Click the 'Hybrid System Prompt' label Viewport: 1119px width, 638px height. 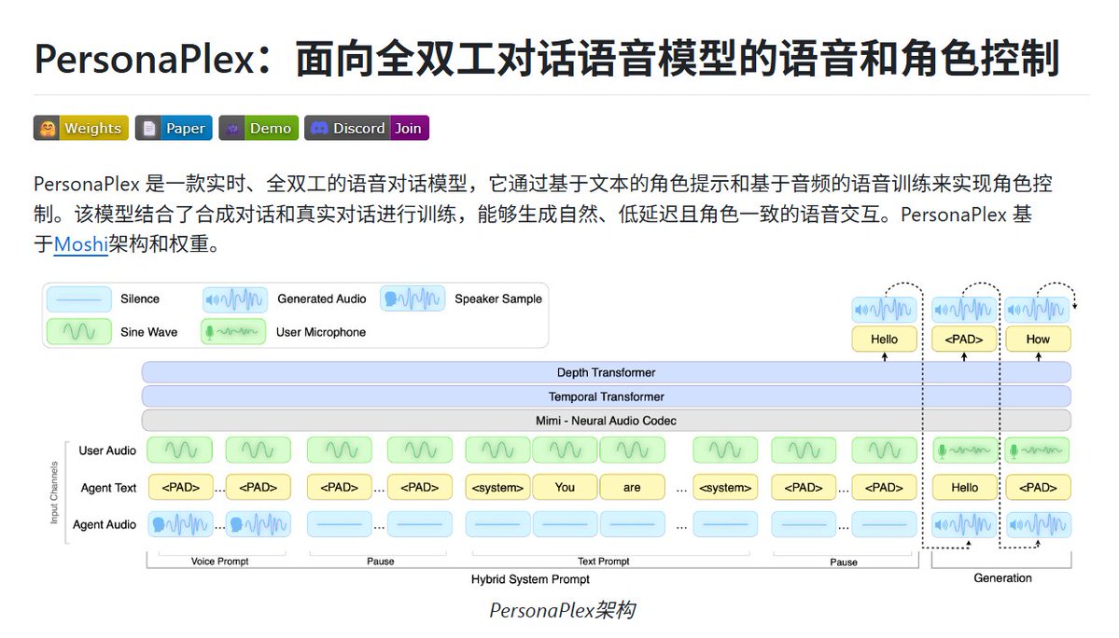tap(530, 579)
